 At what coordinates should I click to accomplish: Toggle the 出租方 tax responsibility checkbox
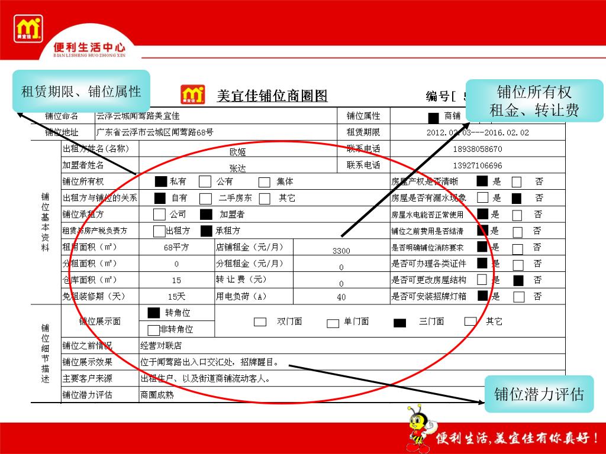tap(159, 231)
